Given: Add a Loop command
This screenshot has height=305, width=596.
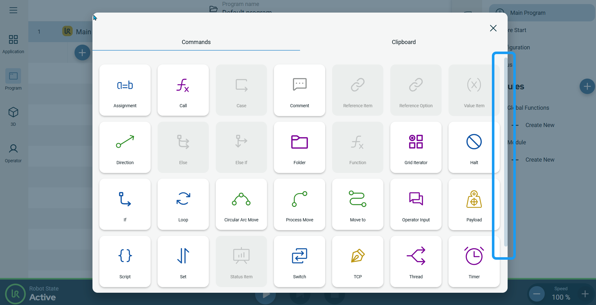Looking at the screenshot, I should 183,204.
